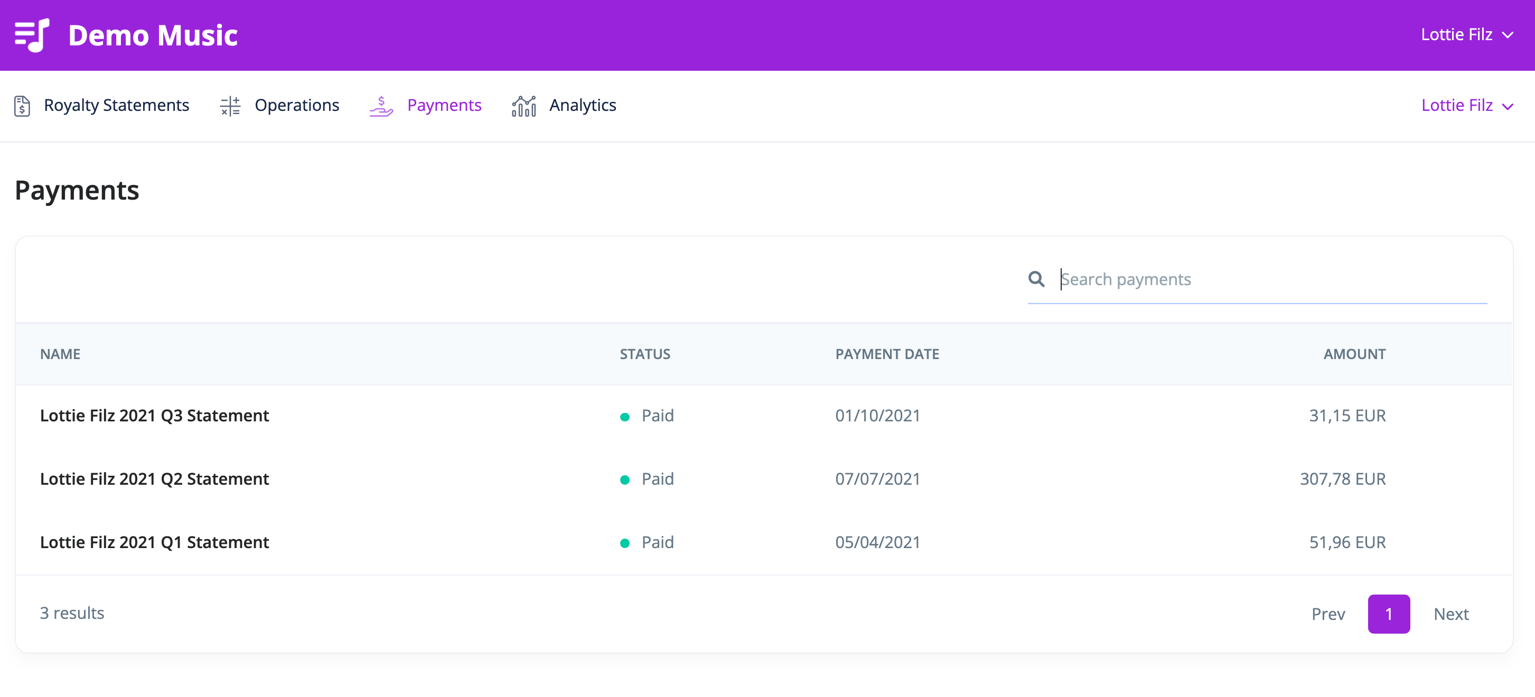The height and width of the screenshot is (697, 1535).
Task: Go to the Analytics tab
Action: pos(564,106)
